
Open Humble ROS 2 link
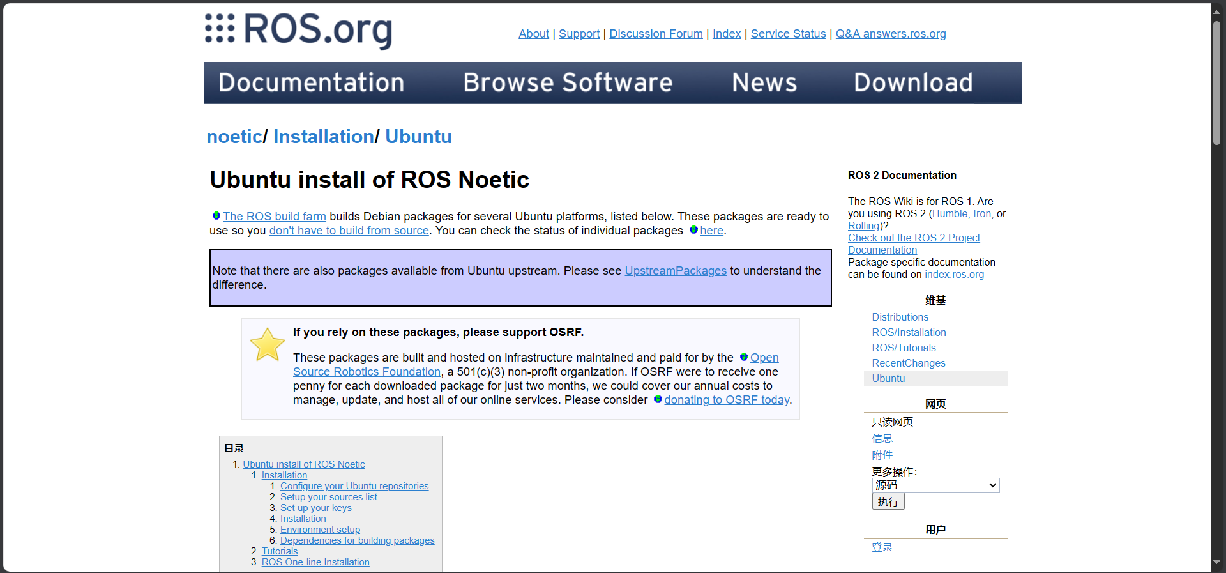click(x=950, y=214)
